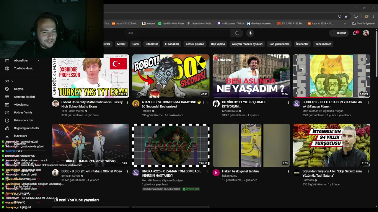Select the Rap yapma filter chip
The image size is (378, 212).
218,44
